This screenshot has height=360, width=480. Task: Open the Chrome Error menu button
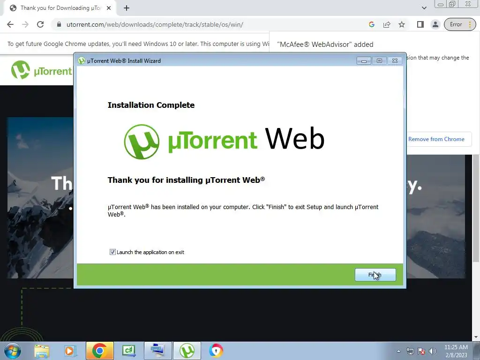click(460, 24)
